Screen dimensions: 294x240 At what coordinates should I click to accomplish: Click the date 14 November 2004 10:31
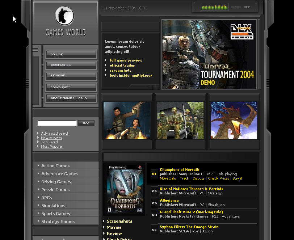pyautogui.click(x=125, y=8)
